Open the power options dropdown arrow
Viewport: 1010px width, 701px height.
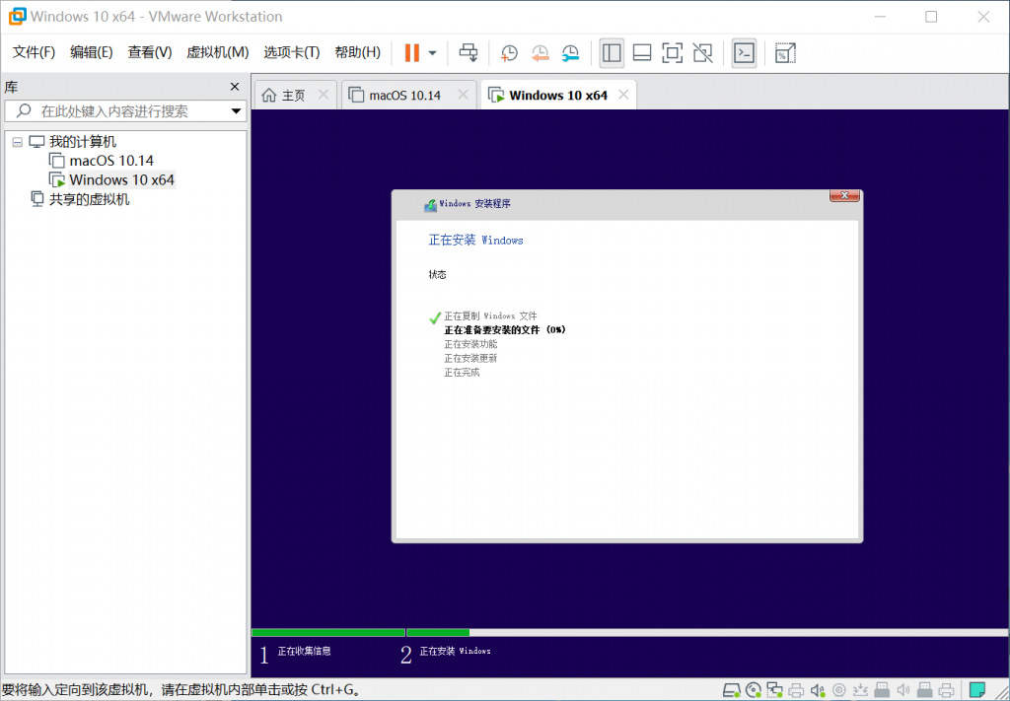tap(432, 53)
